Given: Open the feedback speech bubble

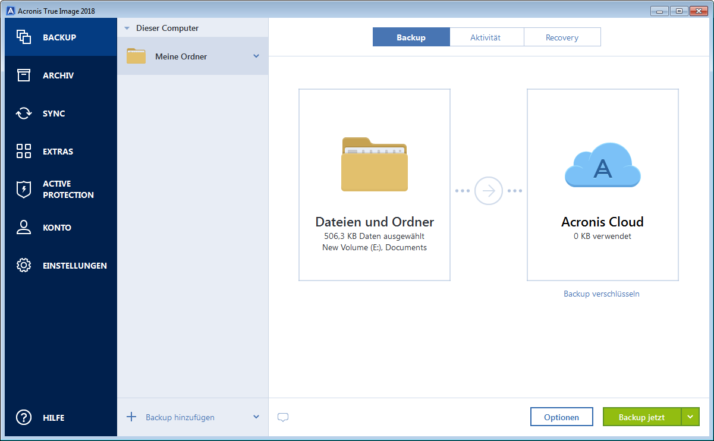Looking at the screenshot, I should click(x=283, y=417).
